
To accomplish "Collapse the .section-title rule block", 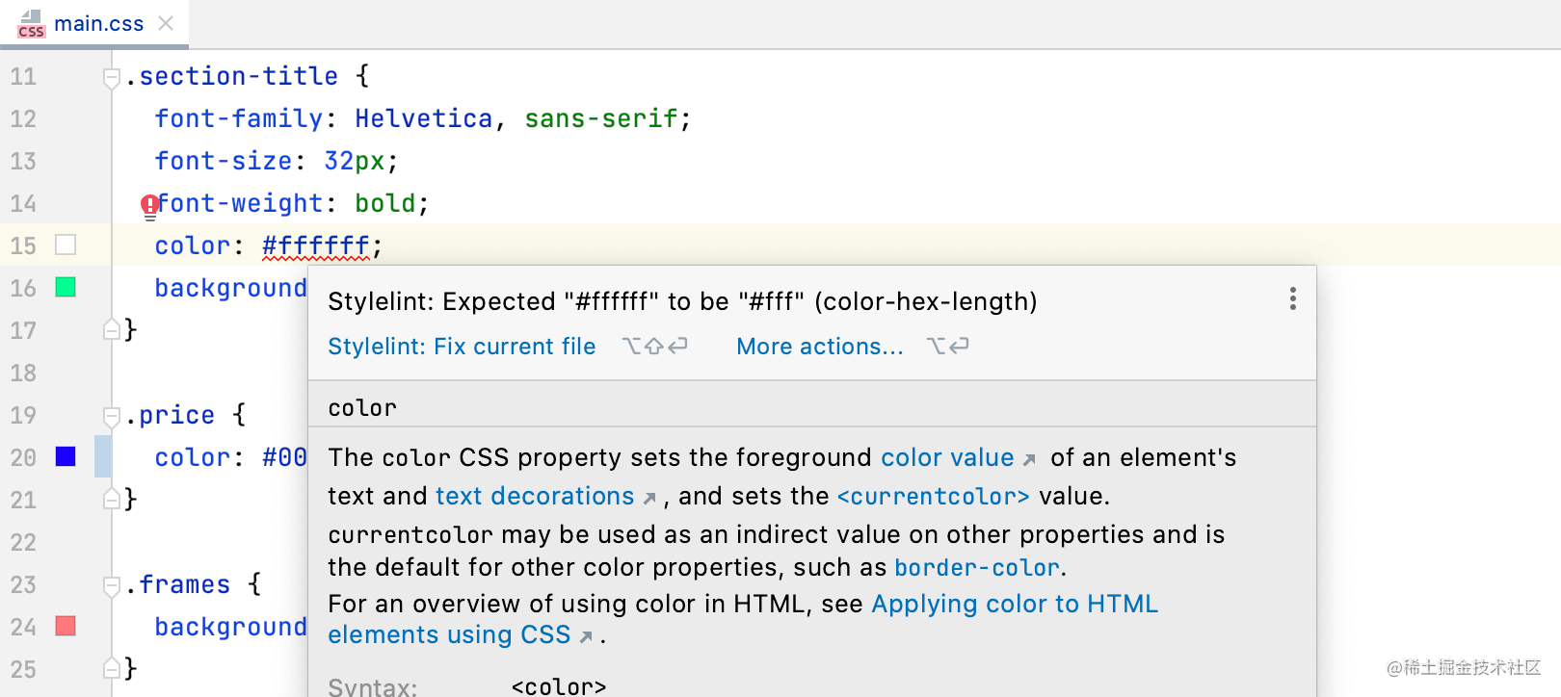I will point(111,77).
